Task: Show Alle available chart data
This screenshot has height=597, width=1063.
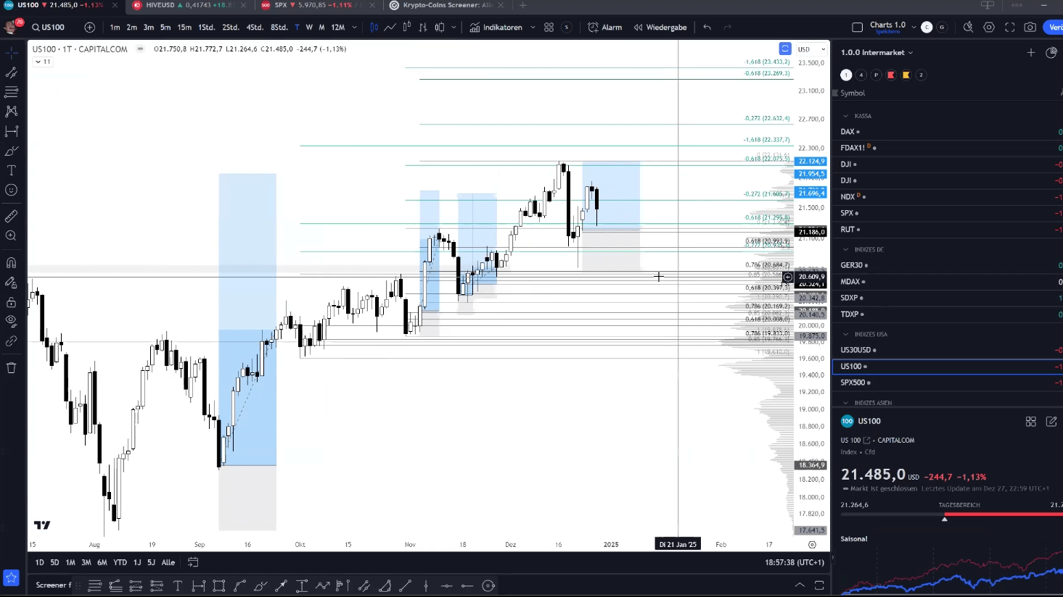Action: (x=168, y=562)
